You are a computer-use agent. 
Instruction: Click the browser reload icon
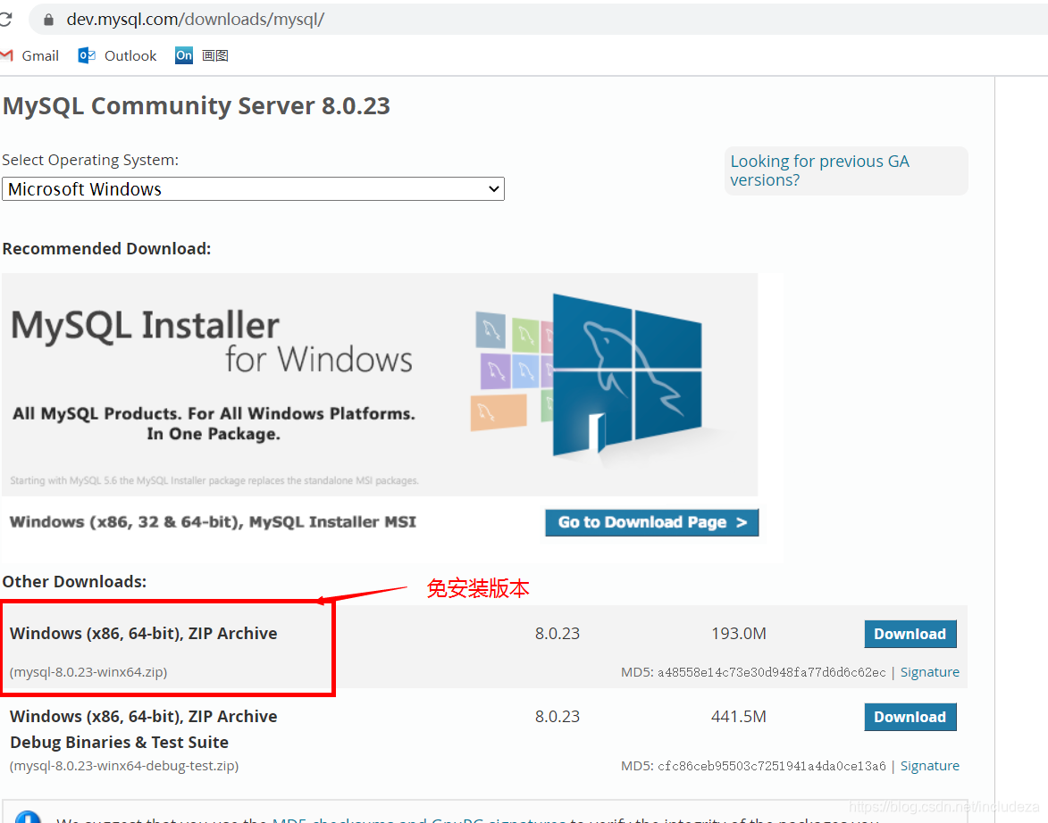click(x=5, y=20)
